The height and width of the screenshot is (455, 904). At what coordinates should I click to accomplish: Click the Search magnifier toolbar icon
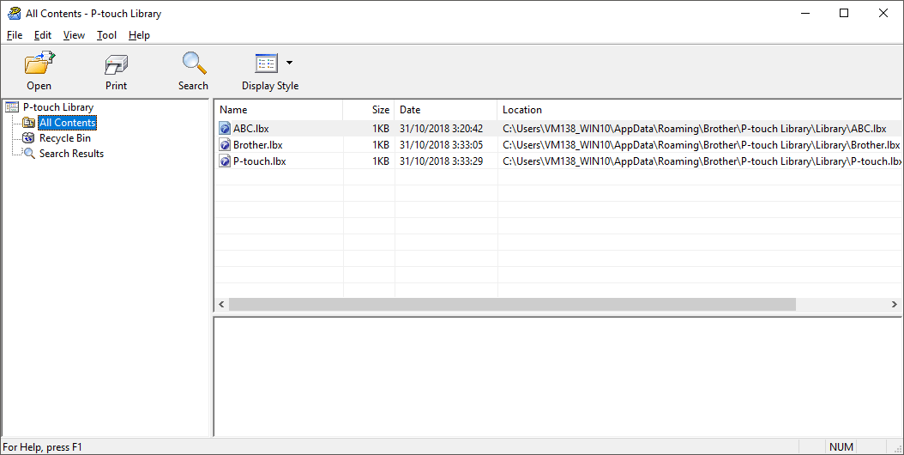[x=193, y=64]
